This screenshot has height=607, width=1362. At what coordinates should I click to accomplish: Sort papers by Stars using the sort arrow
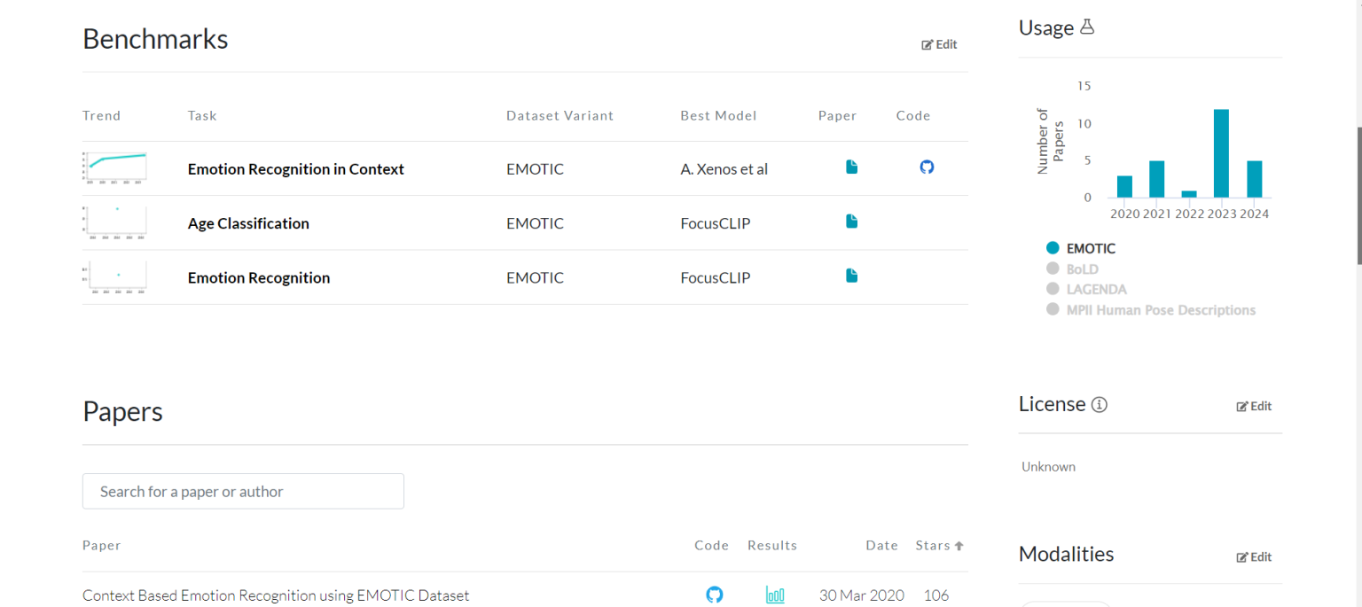961,545
